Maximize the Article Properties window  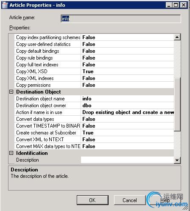pyautogui.click(x=176, y=5)
